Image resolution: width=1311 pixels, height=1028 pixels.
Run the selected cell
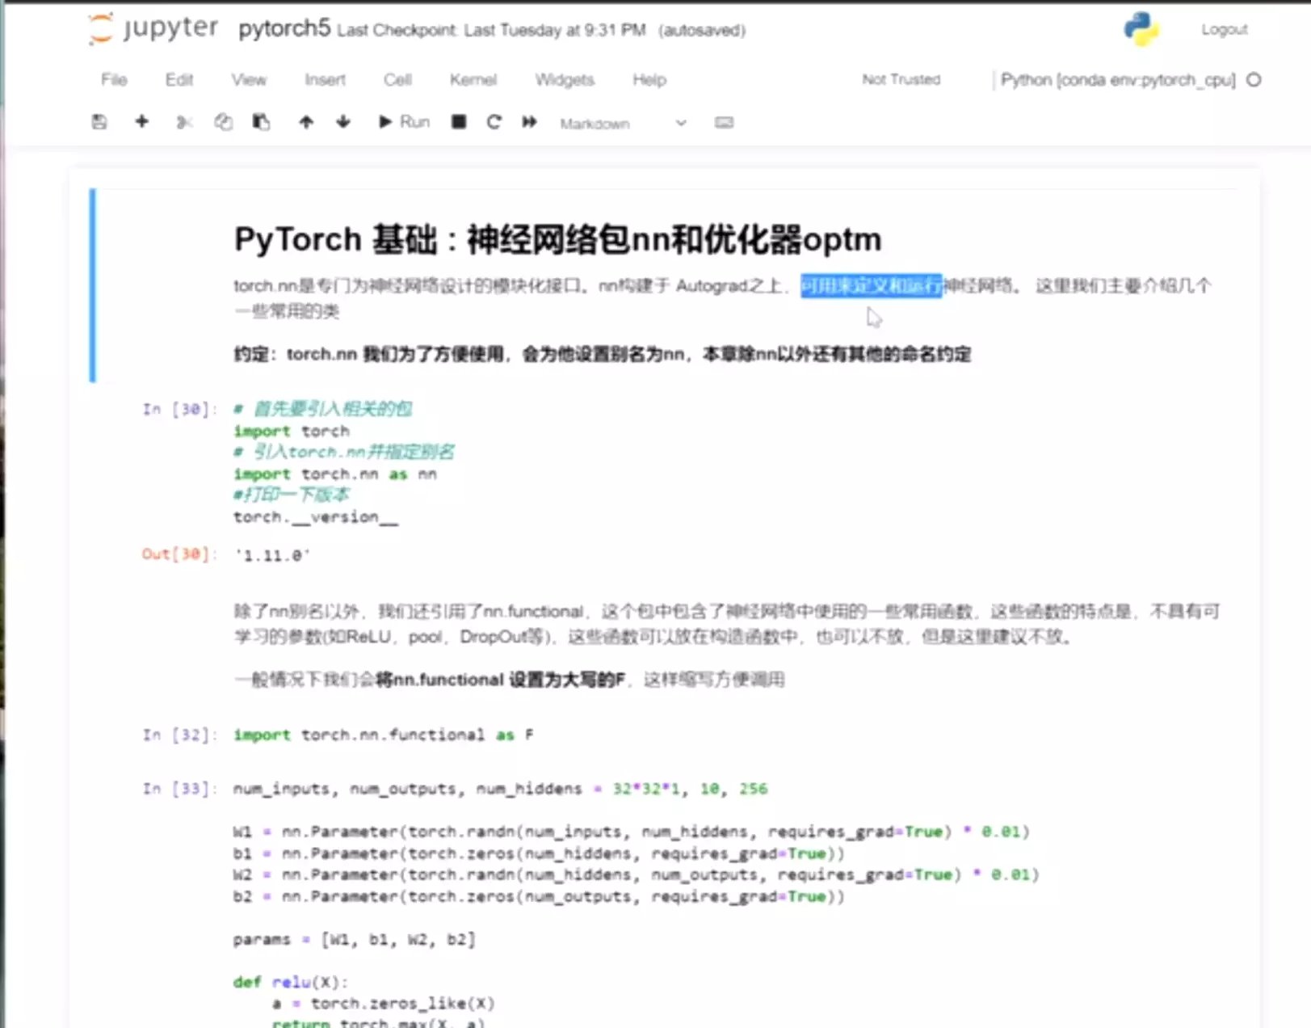pos(404,122)
